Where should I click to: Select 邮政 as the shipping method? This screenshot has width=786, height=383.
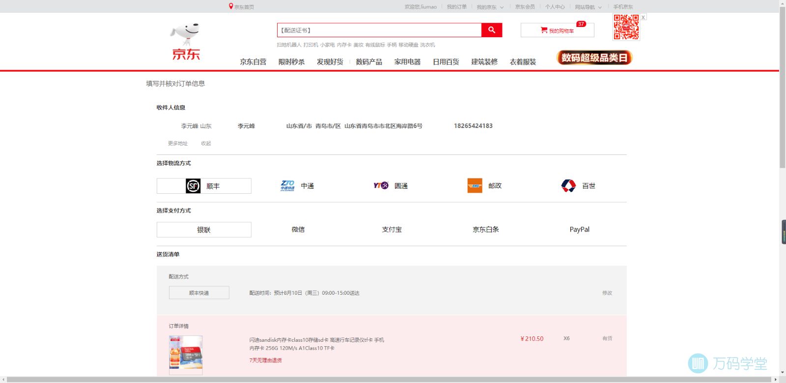pyautogui.click(x=485, y=186)
